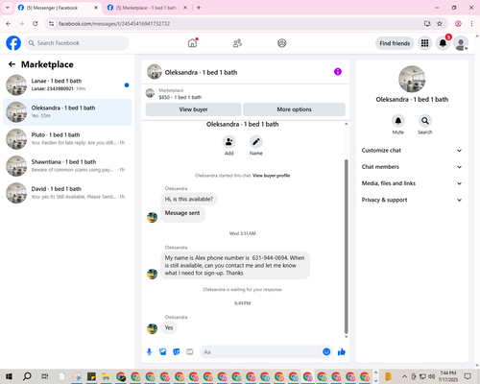Open the Facebook menu grid icon
This screenshot has height=384, width=480.
click(x=424, y=43)
